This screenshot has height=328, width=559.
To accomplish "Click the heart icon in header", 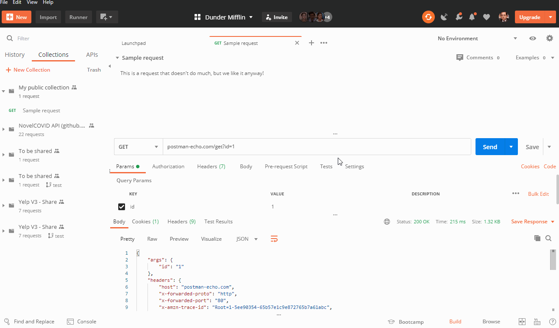I will [487, 17].
